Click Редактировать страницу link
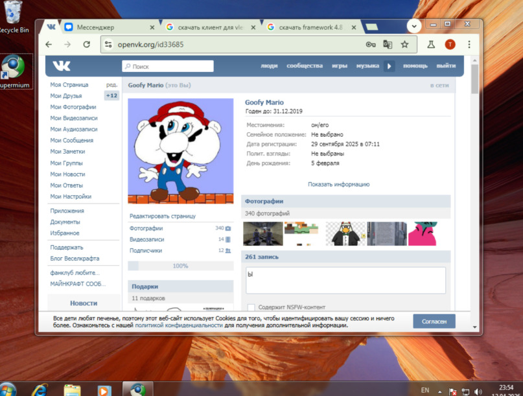Image resolution: width=523 pixels, height=396 pixels. (x=163, y=216)
